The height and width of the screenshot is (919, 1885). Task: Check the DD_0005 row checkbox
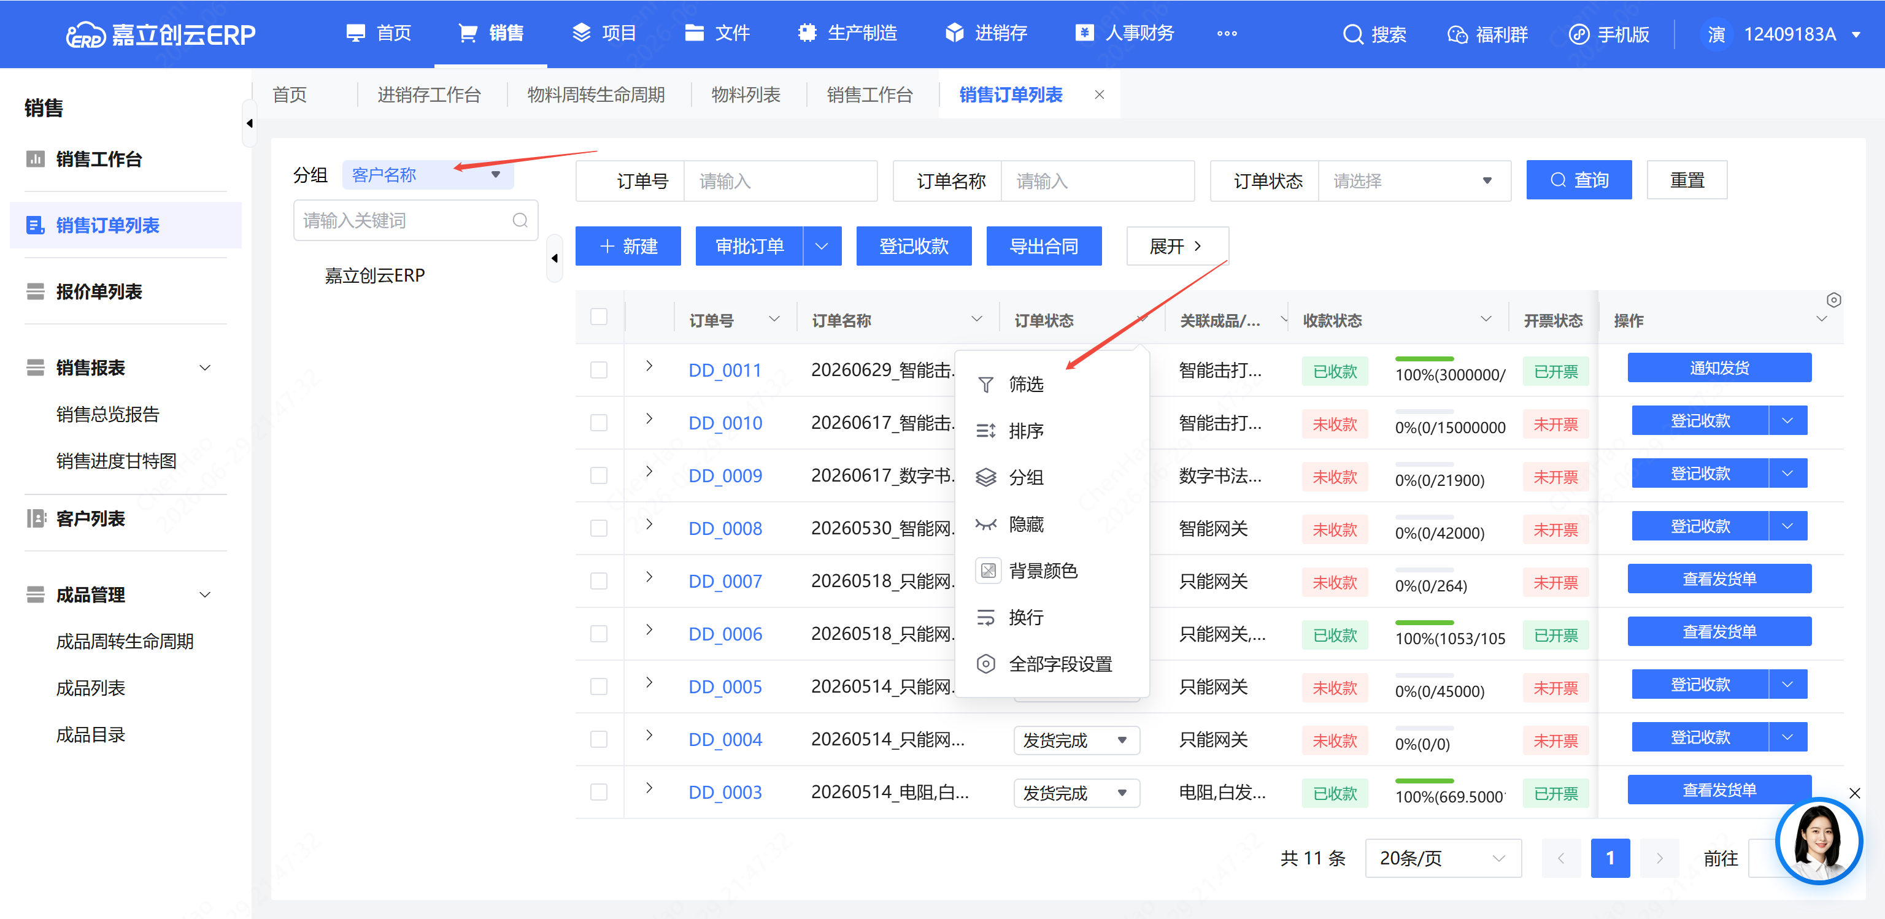(599, 686)
